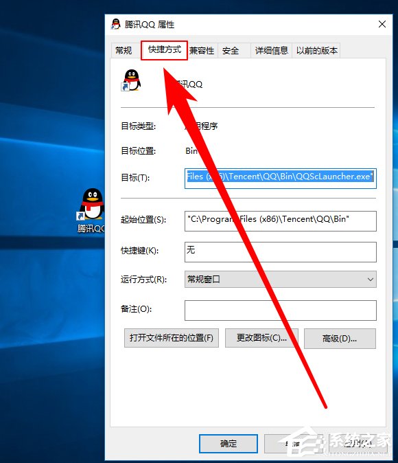Click the 更改图标(C)... button

[x=261, y=338]
